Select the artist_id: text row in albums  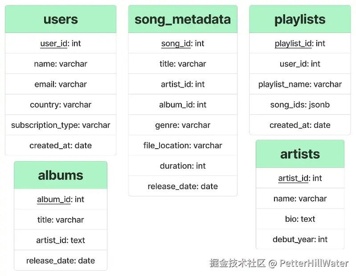click(61, 240)
